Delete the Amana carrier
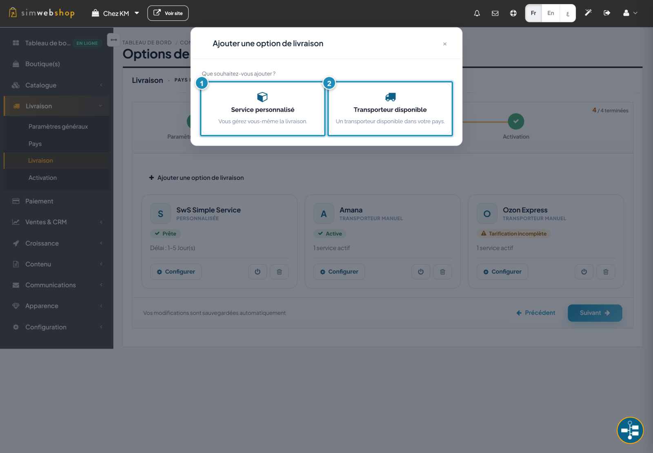The height and width of the screenshot is (453, 653). click(x=443, y=272)
